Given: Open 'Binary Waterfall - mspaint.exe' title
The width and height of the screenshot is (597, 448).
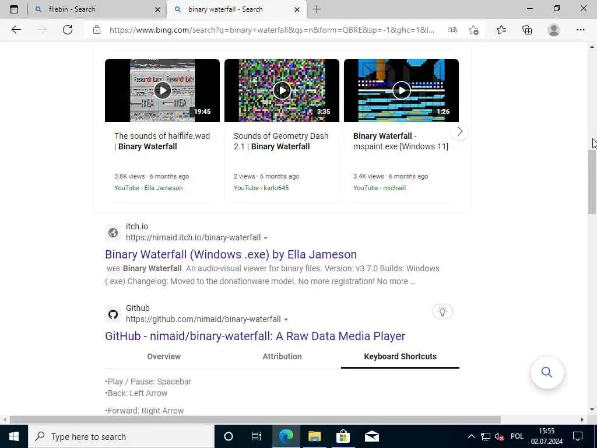Looking at the screenshot, I should tap(401, 141).
